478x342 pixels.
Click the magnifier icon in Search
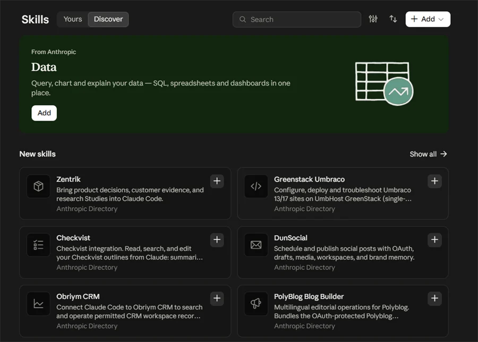point(243,20)
